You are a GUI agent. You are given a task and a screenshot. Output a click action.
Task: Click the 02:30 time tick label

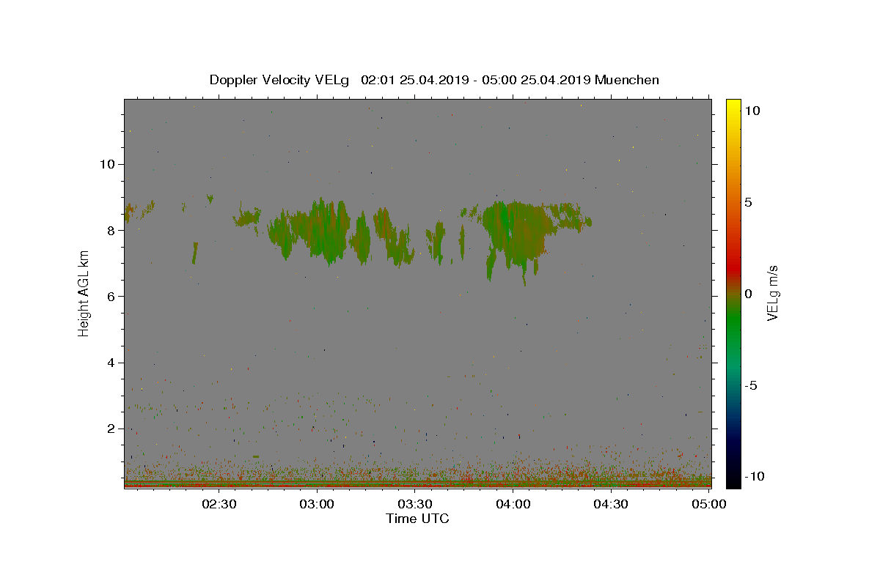pyautogui.click(x=219, y=504)
